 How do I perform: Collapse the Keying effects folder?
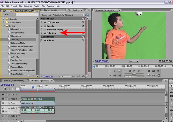click(4, 26)
